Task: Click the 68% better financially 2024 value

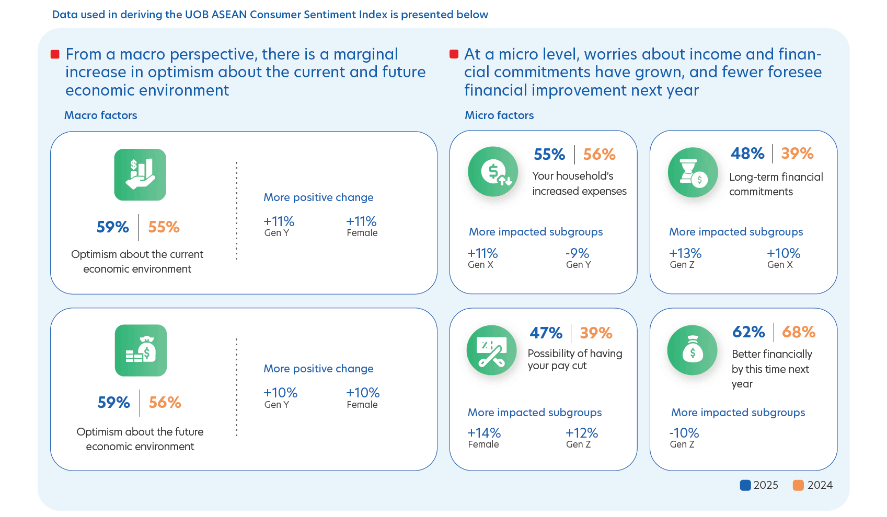Action: [x=799, y=332]
